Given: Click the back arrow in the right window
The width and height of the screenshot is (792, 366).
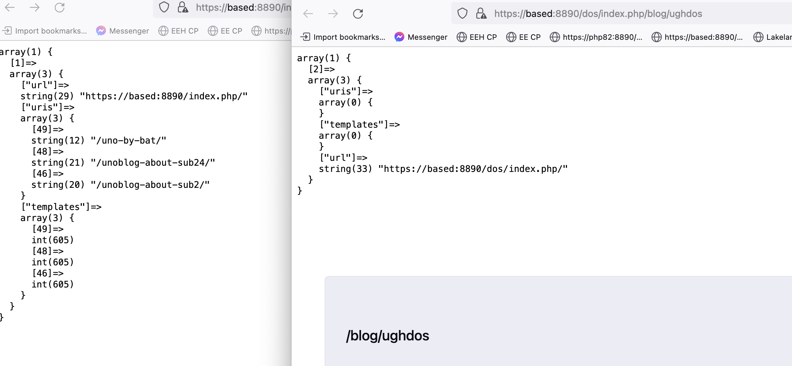Looking at the screenshot, I should point(308,14).
